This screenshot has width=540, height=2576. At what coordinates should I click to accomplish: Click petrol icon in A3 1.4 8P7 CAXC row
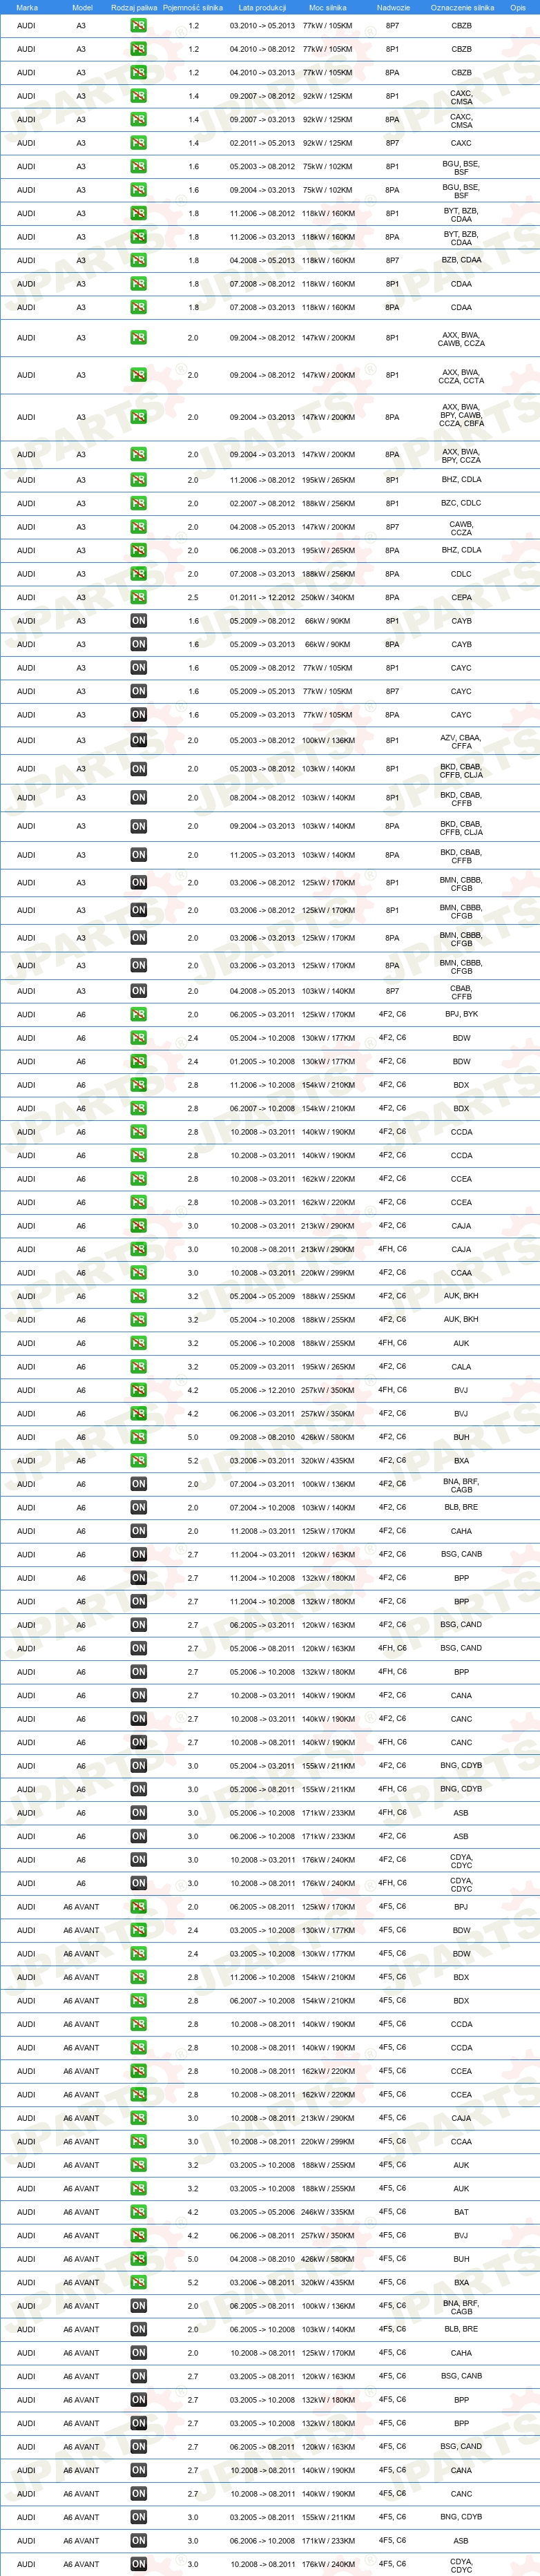click(138, 143)
